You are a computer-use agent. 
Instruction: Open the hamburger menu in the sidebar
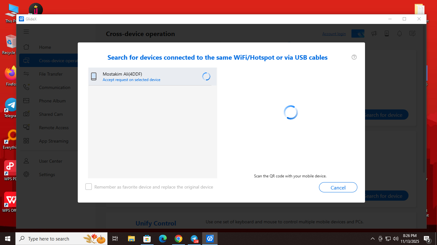point(26,32)
